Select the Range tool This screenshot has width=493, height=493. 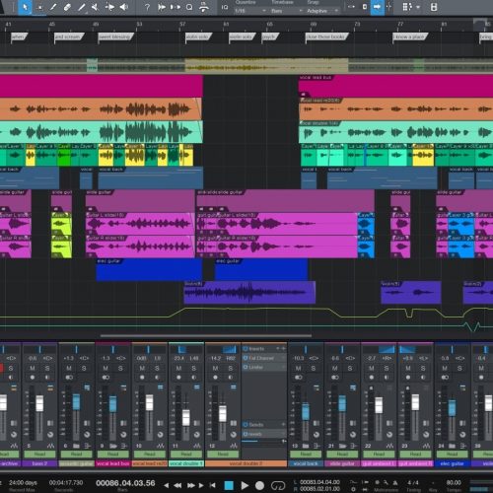39,7
